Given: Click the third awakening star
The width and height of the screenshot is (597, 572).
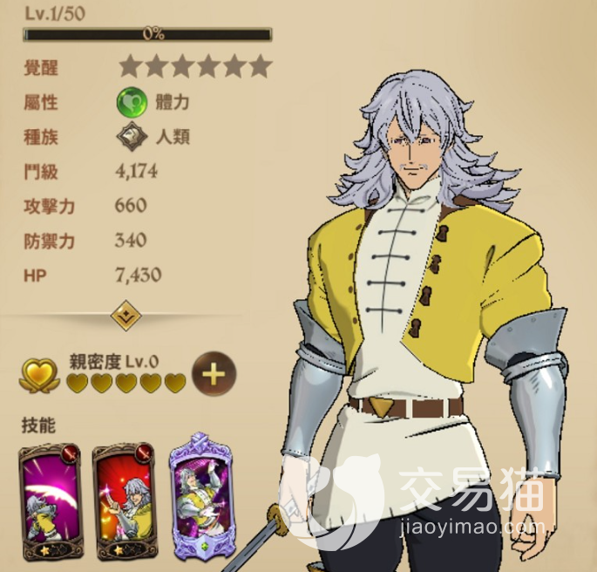Looking at the screenshot, I should 183,66.
